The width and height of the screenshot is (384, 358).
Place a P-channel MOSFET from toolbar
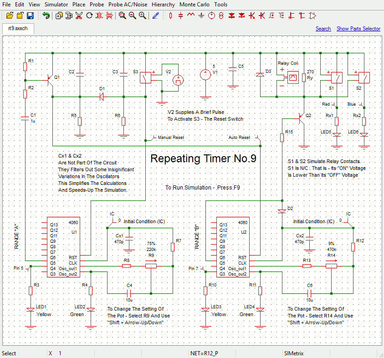(282, 15)
